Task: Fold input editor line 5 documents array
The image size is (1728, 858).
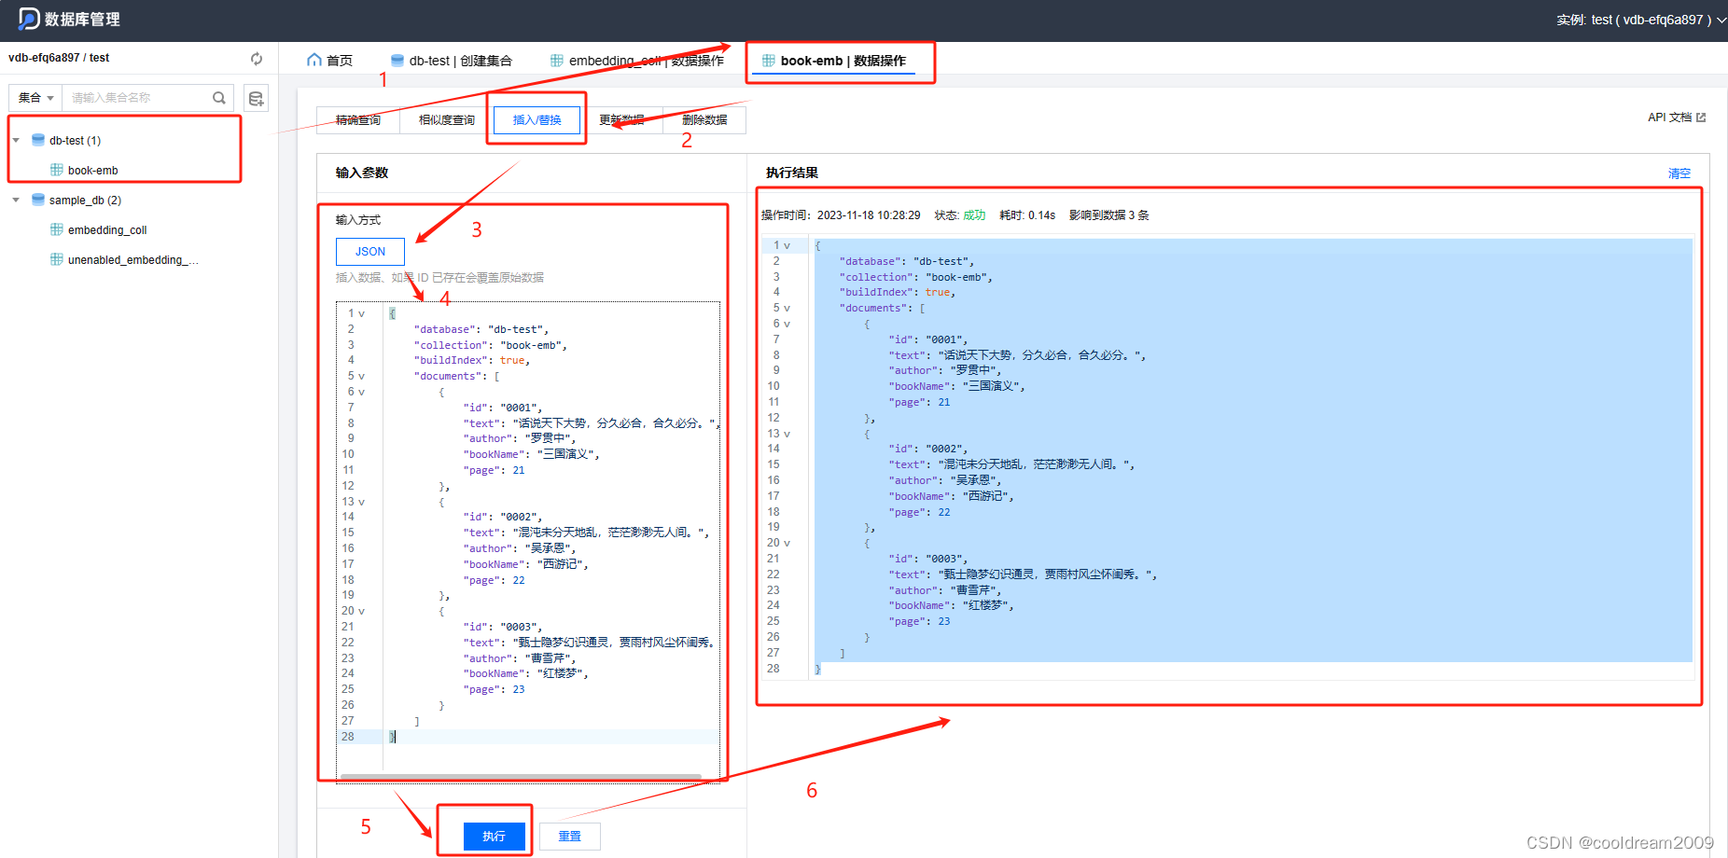Action: (362, 376)
